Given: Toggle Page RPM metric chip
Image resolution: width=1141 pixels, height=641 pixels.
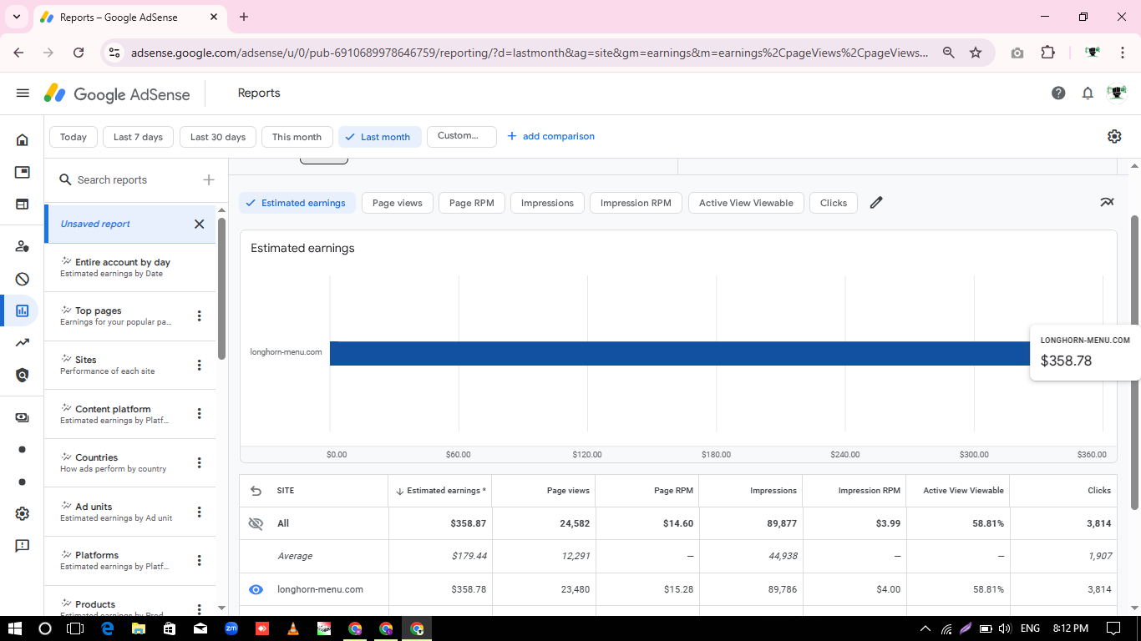Looking at the screenshot, I should pos(472,203).
